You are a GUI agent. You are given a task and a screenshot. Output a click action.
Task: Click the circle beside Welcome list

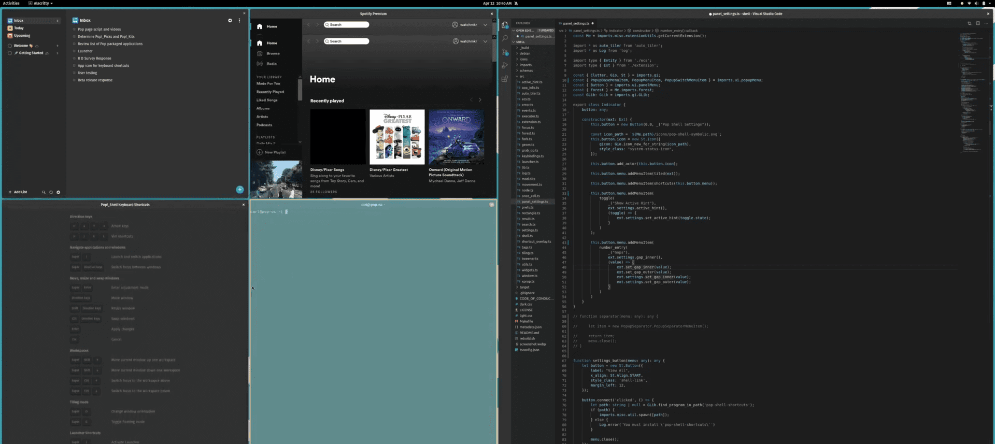click(10, 46)
